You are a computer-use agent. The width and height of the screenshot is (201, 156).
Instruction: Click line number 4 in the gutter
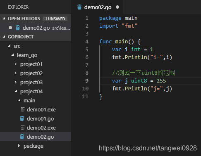coord(87,42)
